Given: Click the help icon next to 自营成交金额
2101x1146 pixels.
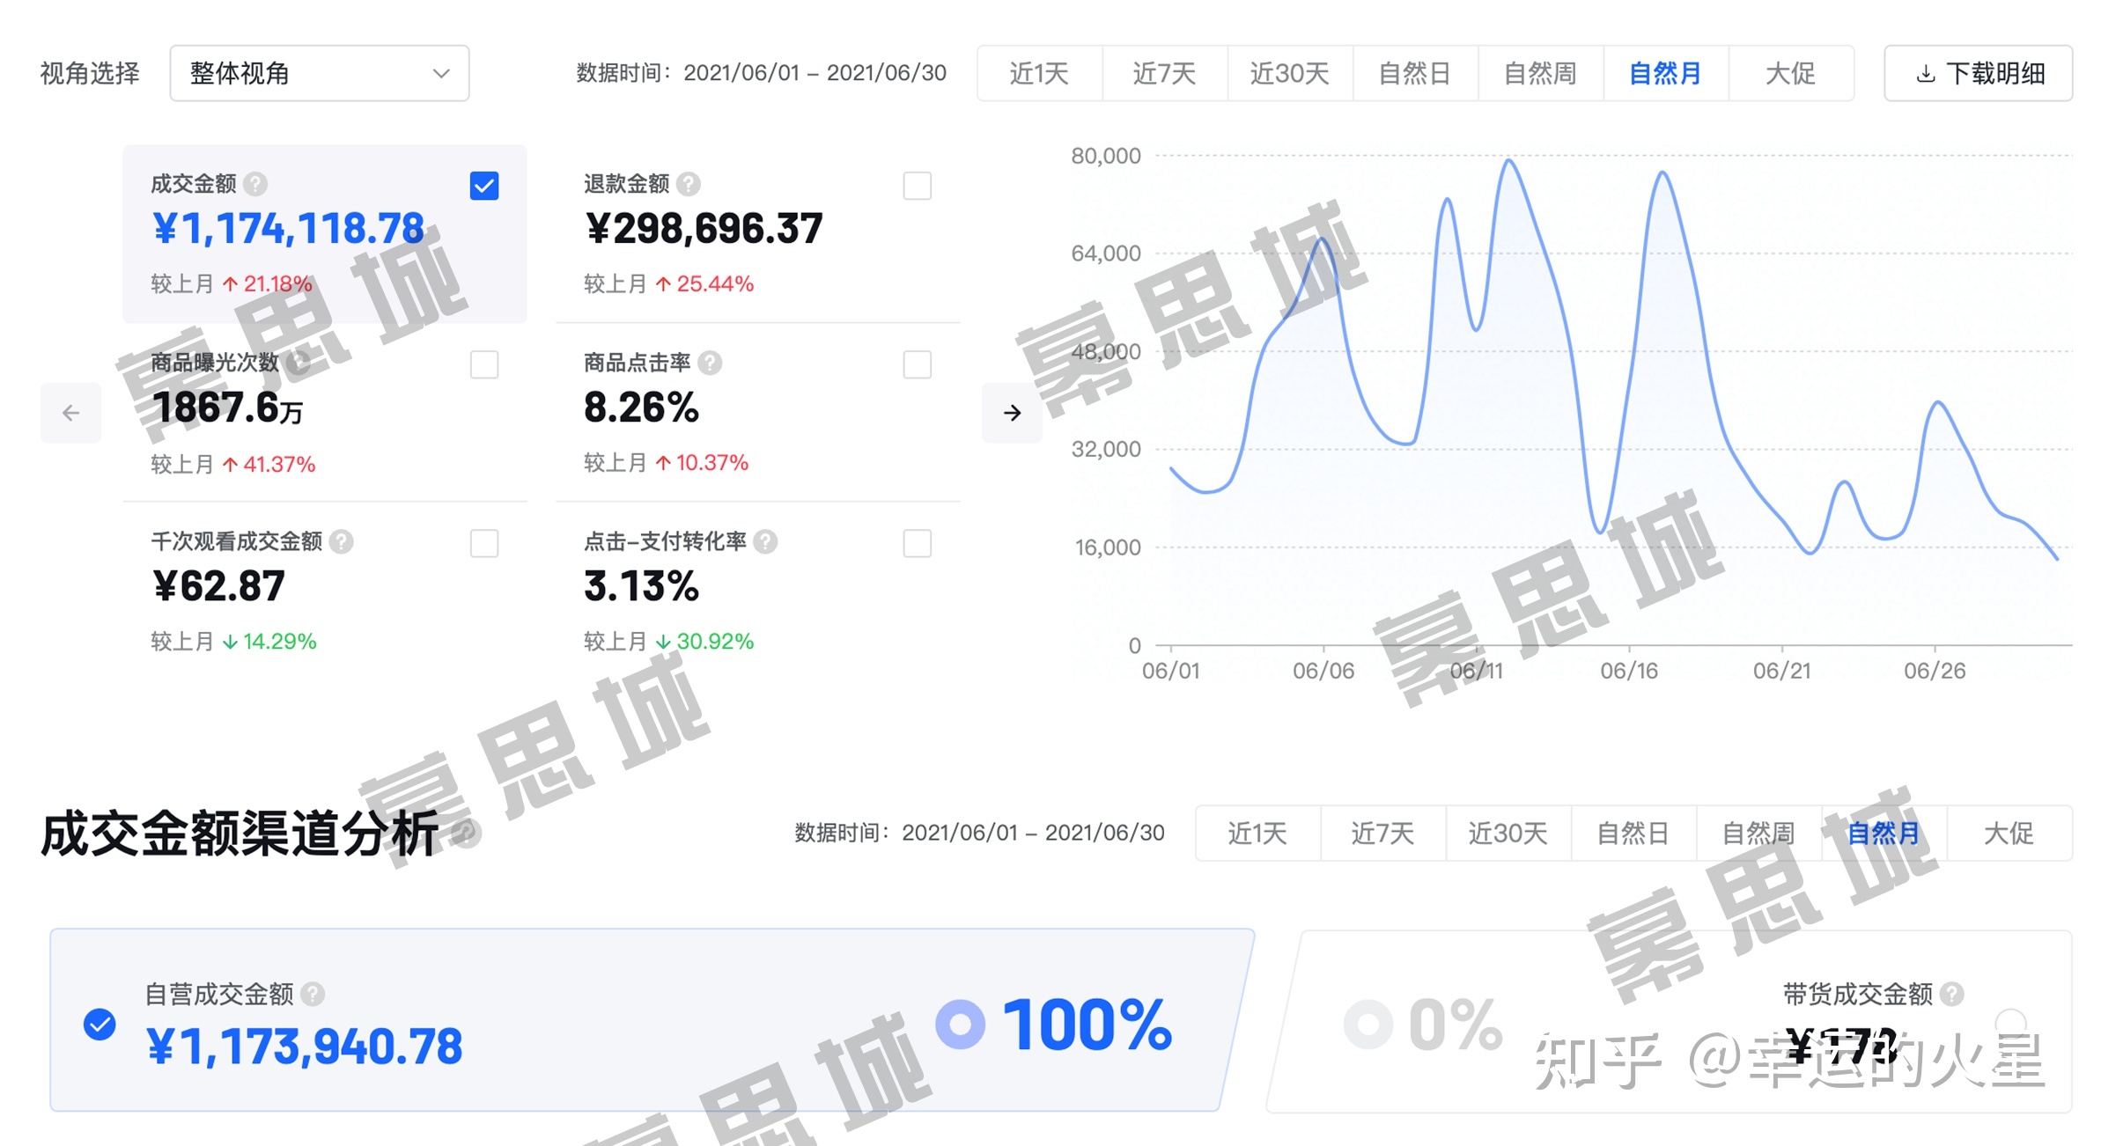Looking at the screenshot, I should point(313,995).
